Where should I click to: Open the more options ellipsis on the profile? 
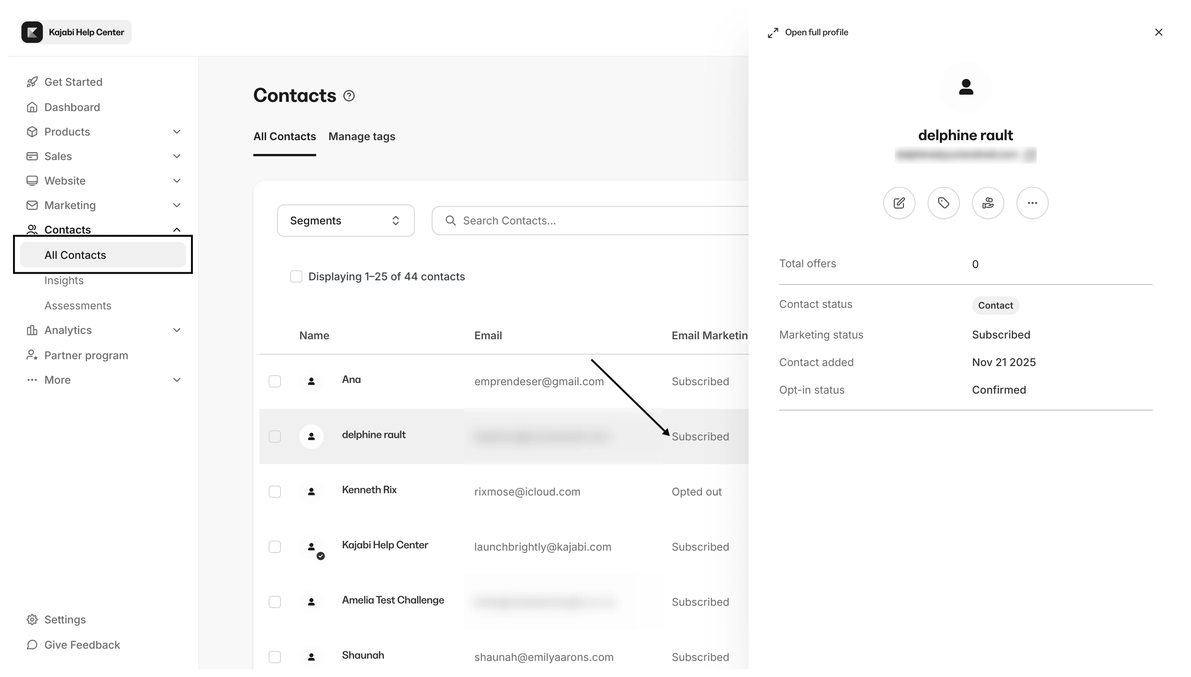(1033, 203)
